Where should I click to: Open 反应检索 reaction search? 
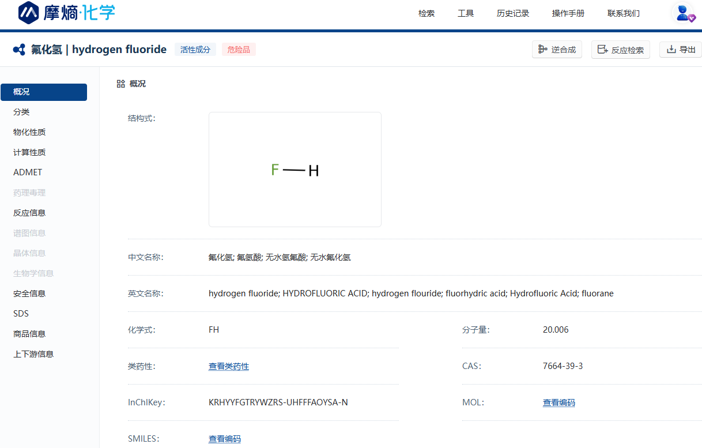click(x=620, y=50)
